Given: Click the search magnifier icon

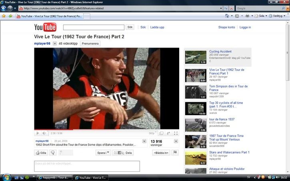Looking at the screenshot, I should (x=283, y=8).
